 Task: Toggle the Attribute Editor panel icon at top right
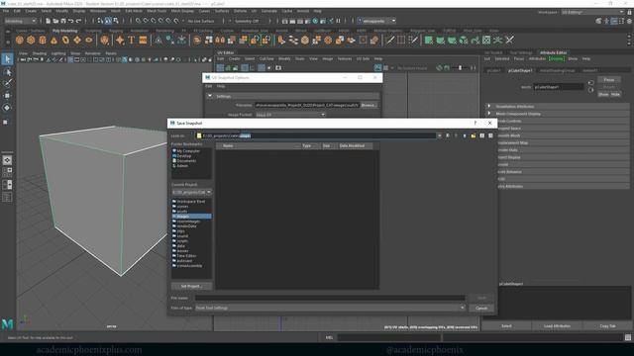614,21
